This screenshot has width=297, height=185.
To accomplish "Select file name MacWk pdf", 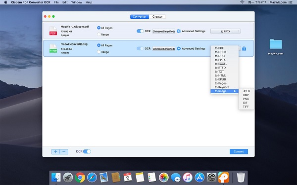I will click(75, 27).
